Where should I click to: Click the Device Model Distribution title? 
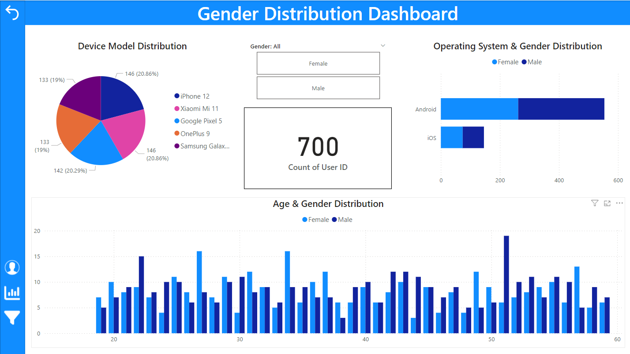click(x=132, y=46)
